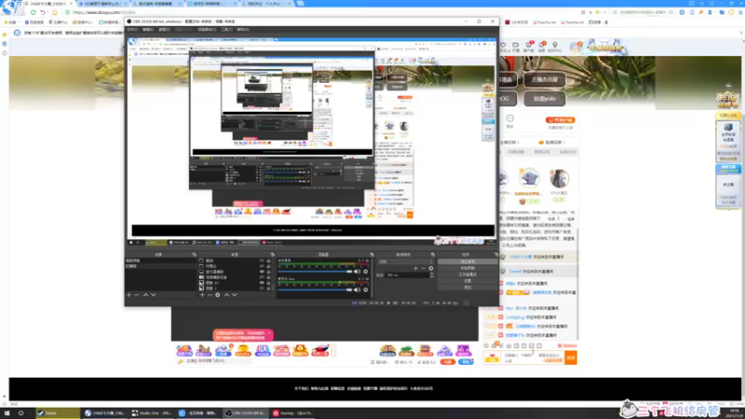Viewport: 745px width, 419px height.
Task: Pop out the OBS Sources dock
Action: pyautogui.click(x=272, y=254)
